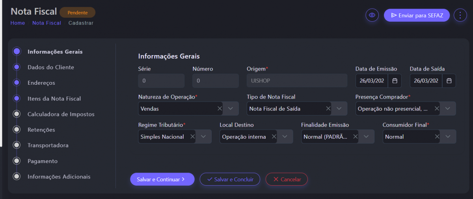Clear the Vendas selection in Natureza de Operação
The height and width of the screenshot is (199, 473).
220,108
